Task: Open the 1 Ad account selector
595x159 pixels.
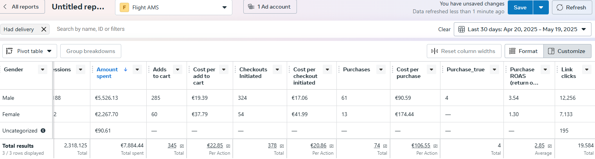Action: tap(270, 7)
